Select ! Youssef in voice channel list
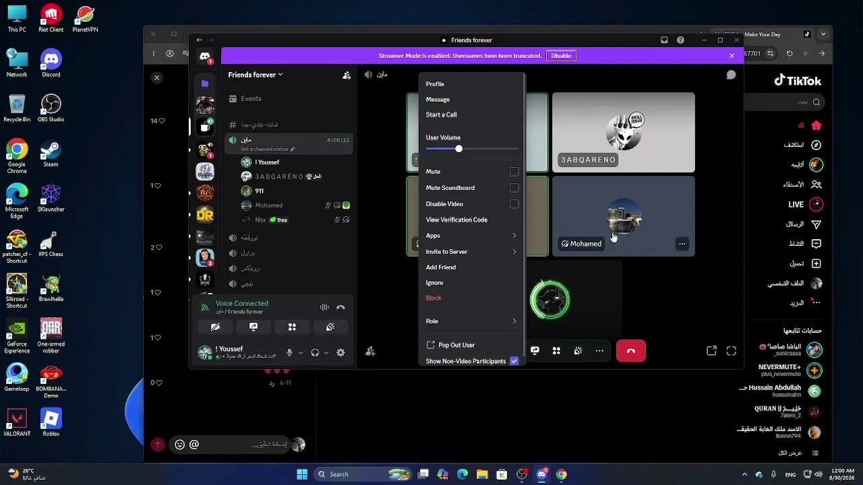Viewport: 863px width, 485px height. [x=295, y=162]
